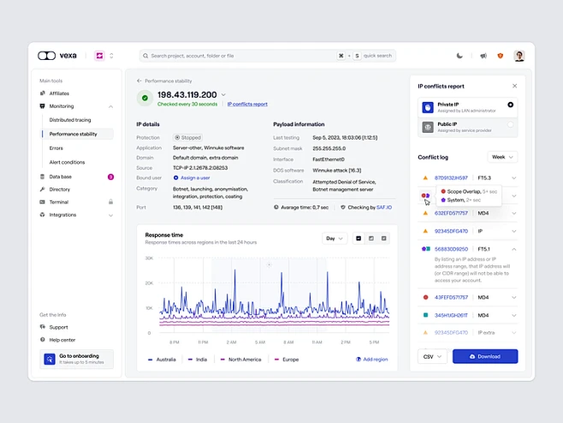
Task: Select the first dark chart view icon
Action: pyautogui.click(x=359, y=238)
